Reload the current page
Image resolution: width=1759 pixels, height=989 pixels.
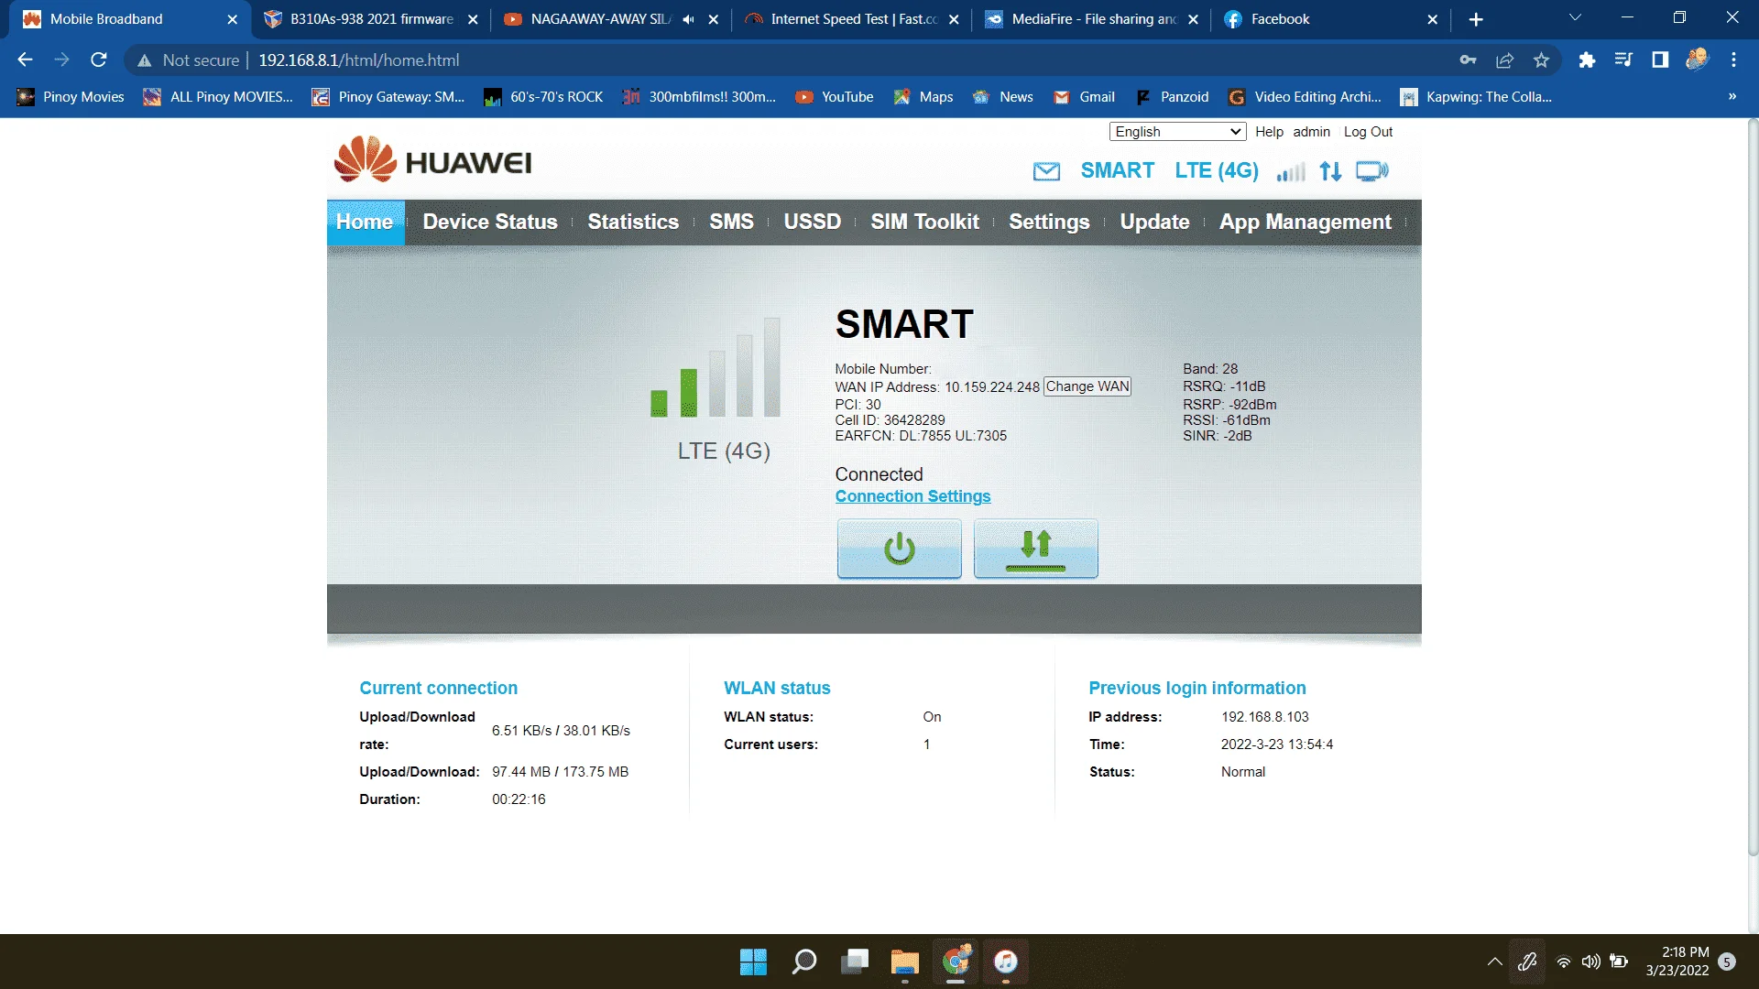pos(99,60)
